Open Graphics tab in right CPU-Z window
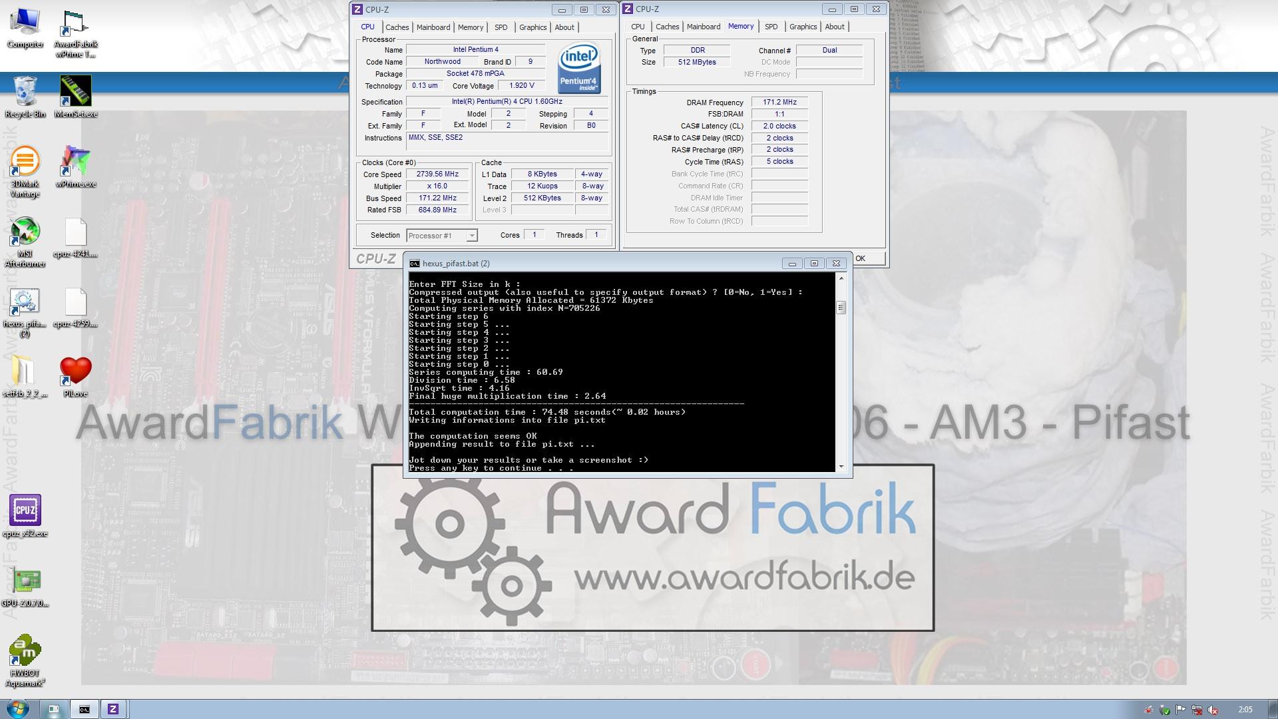 tap(803, 27)
